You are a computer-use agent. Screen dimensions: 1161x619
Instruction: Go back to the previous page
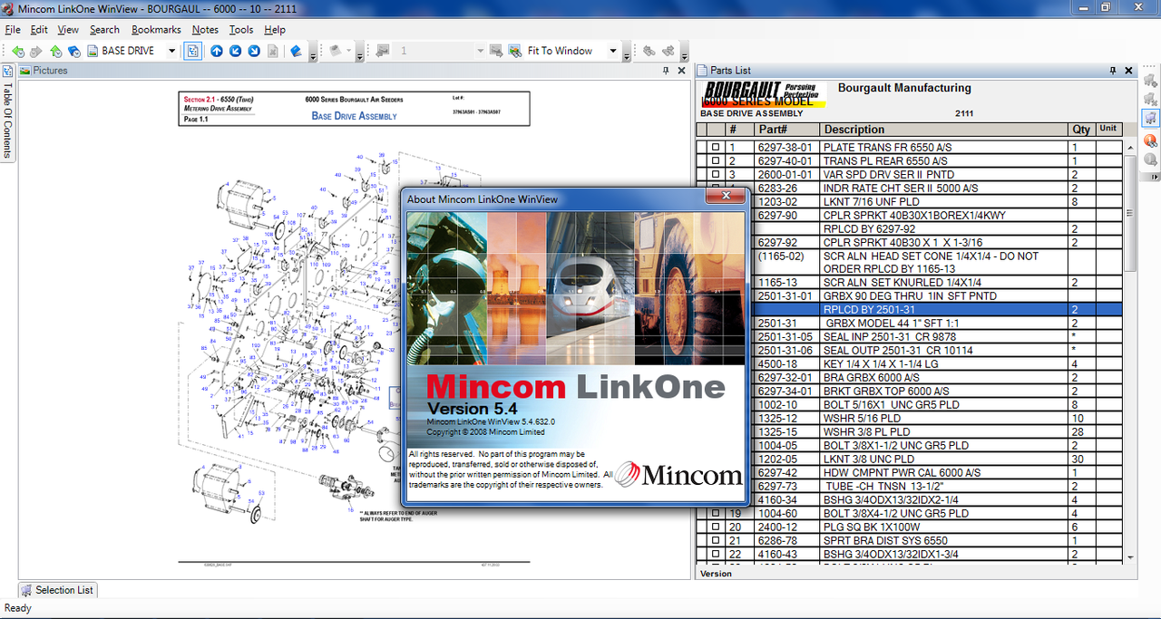(x=17, y=52)
